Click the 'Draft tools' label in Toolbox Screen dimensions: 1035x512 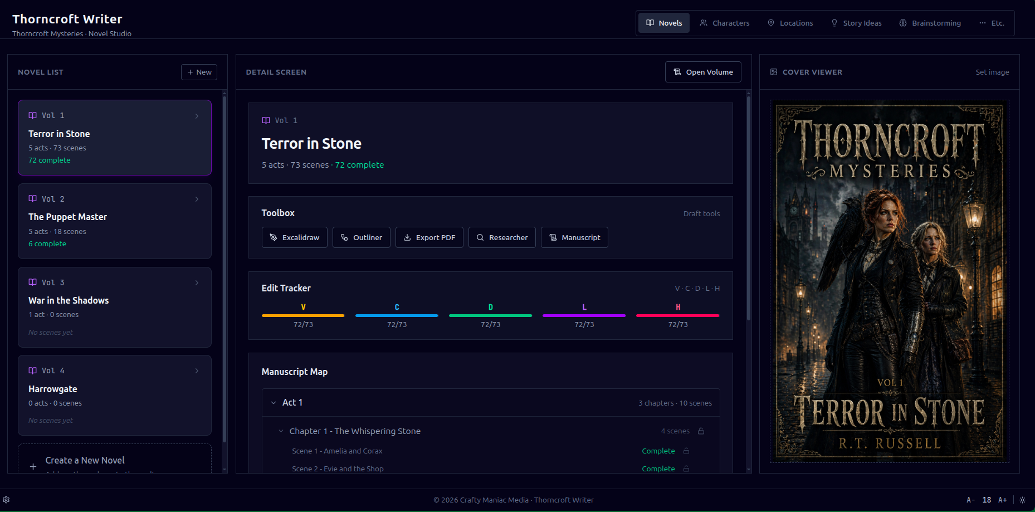pos(702,213)
